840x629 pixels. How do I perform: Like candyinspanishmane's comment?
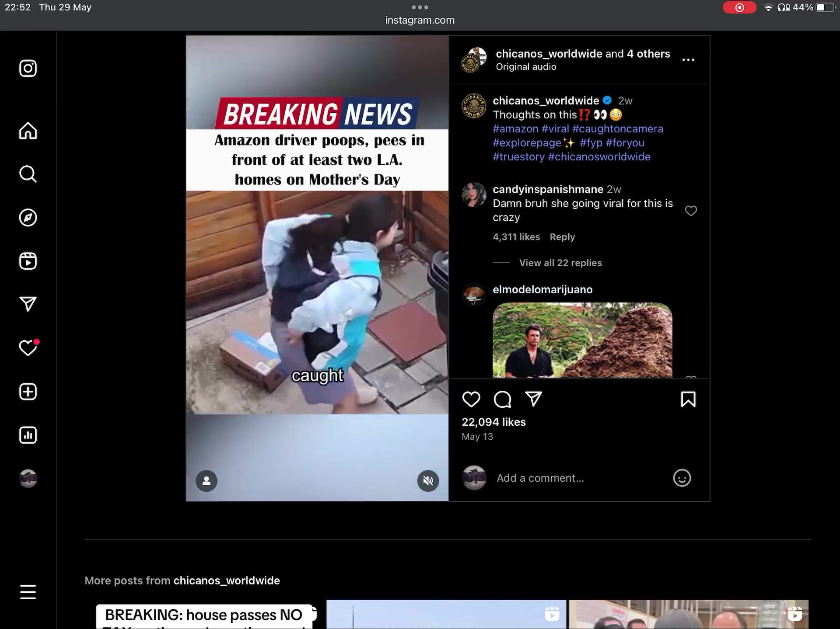tap(691, 211)
